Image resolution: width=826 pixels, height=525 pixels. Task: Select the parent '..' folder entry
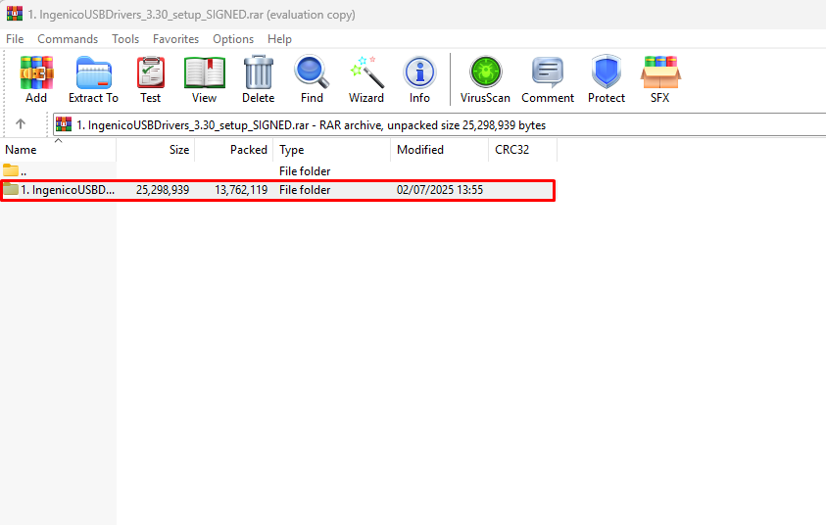click(x=24, y=171)
